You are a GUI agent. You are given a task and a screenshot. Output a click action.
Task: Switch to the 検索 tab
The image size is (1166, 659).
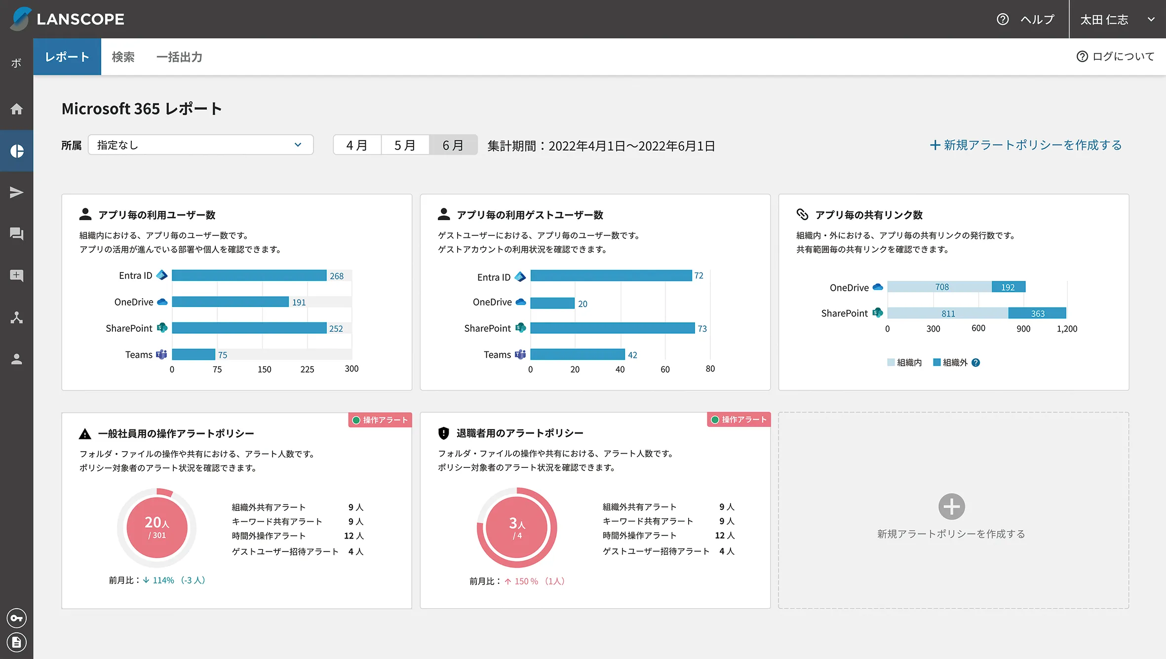(x=123, y=57)
